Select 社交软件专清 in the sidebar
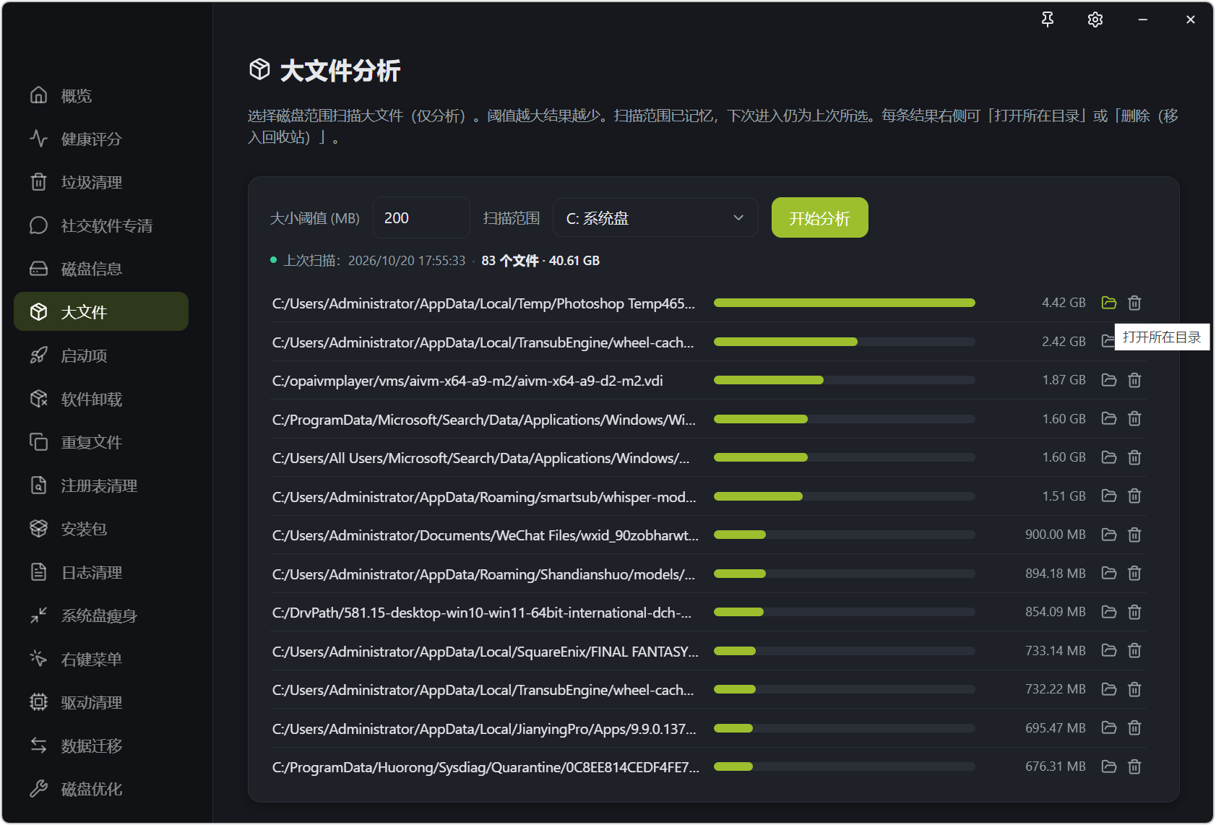 click(x=101, y=225)
